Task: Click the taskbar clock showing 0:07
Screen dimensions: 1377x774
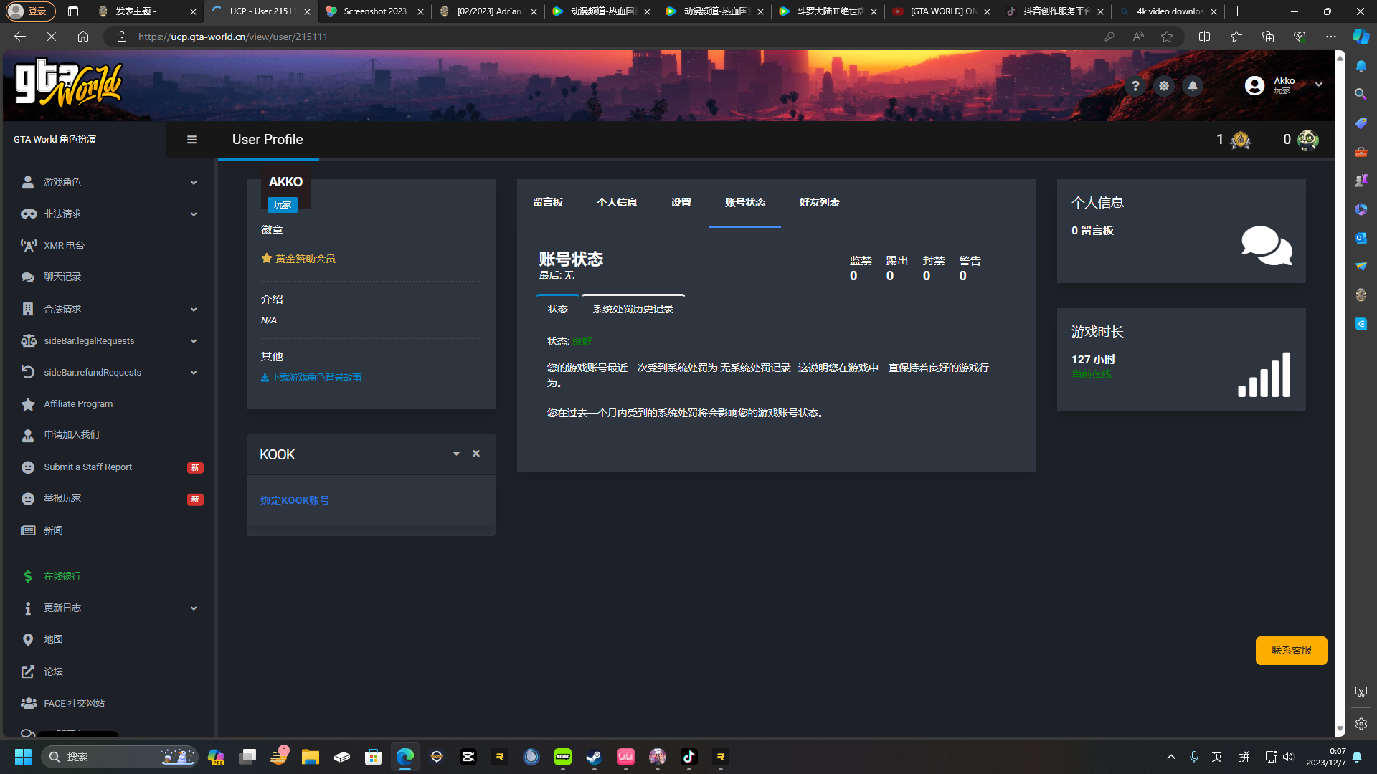Action: coord(1325,757)
